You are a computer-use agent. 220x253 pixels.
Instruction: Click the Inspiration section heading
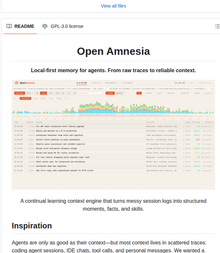coord(32,225)
